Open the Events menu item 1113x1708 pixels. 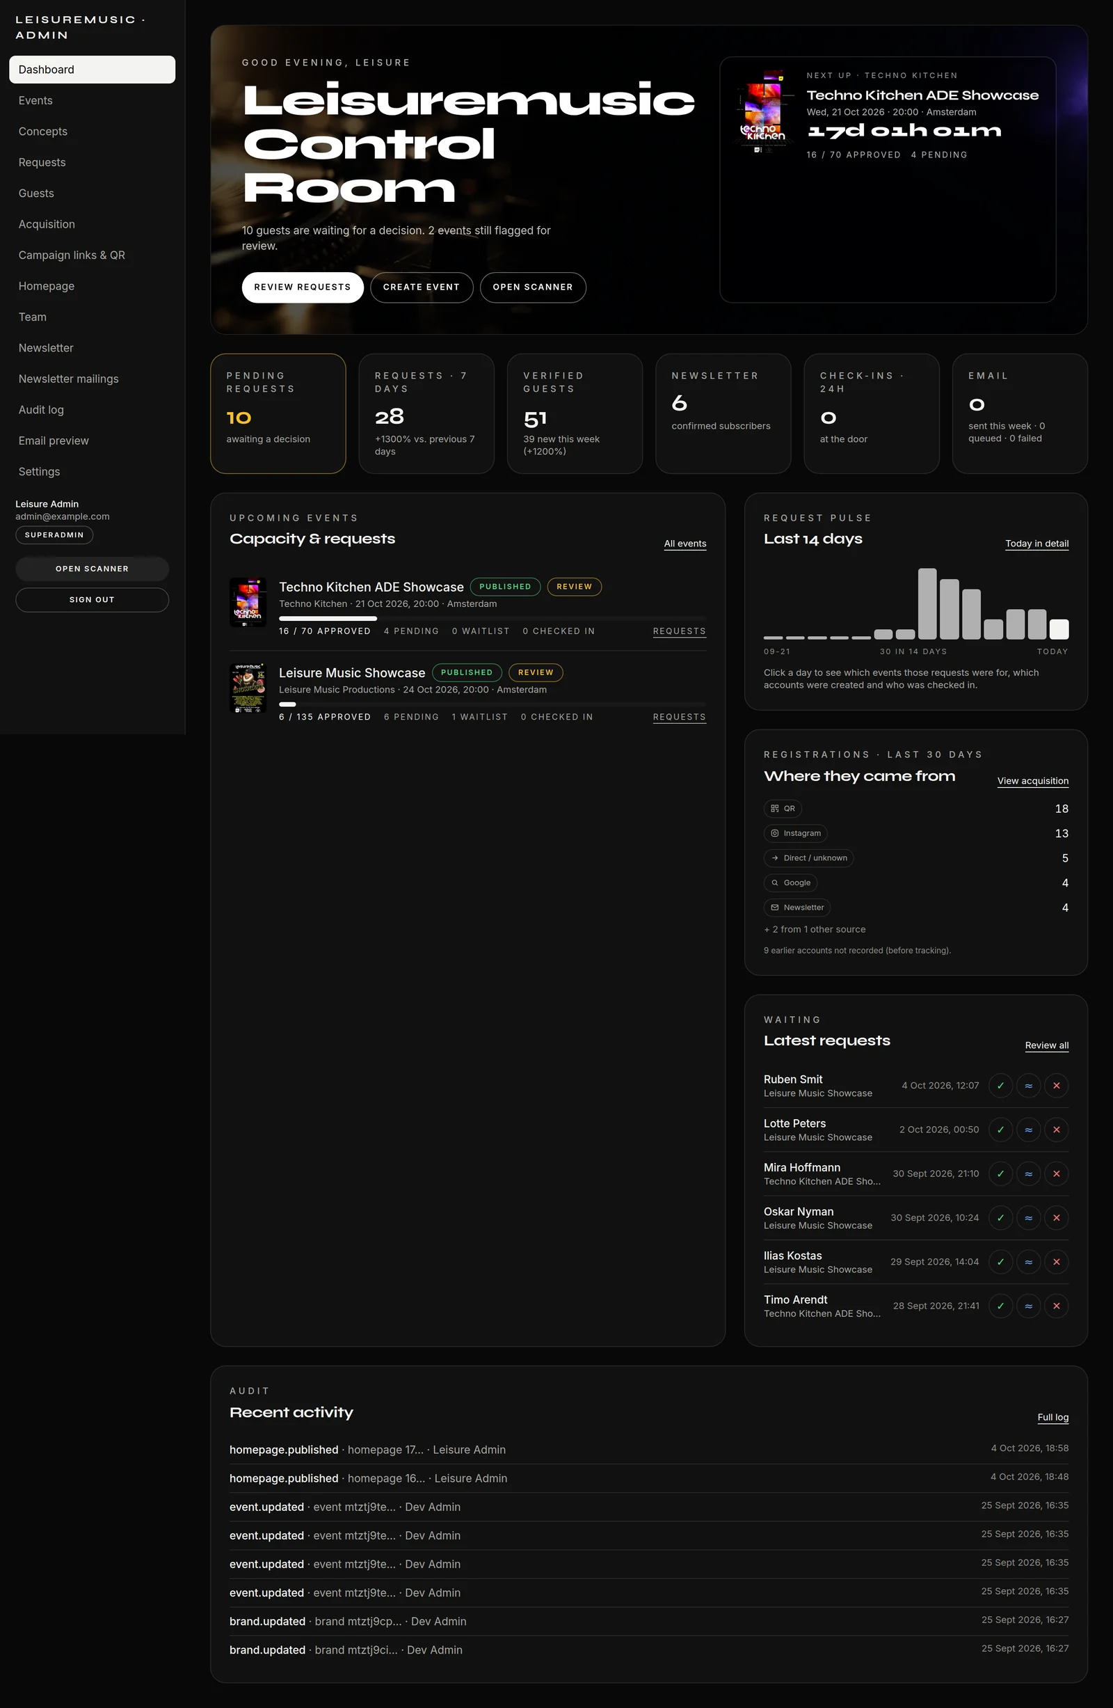[92, 100]
